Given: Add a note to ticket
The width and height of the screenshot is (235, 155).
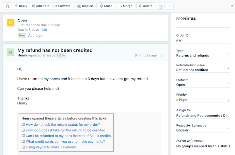Looking at the screenshot, I should click(x=41, y=6).
